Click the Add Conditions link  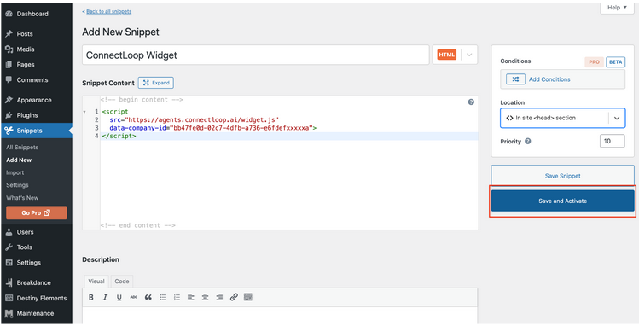(549, 79)
